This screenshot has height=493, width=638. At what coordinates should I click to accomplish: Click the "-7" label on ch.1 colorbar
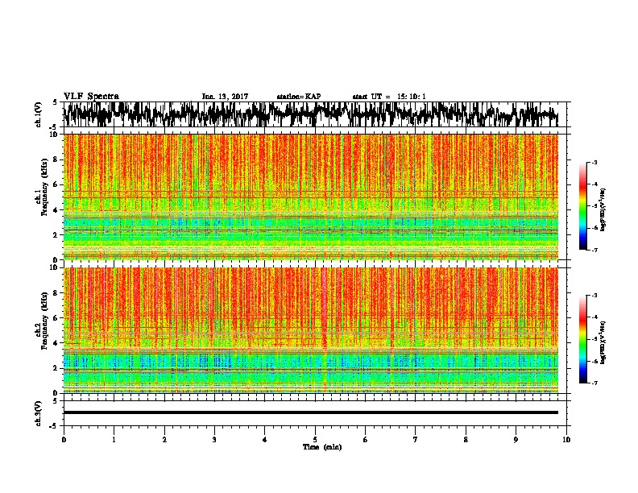pos(594,250)
